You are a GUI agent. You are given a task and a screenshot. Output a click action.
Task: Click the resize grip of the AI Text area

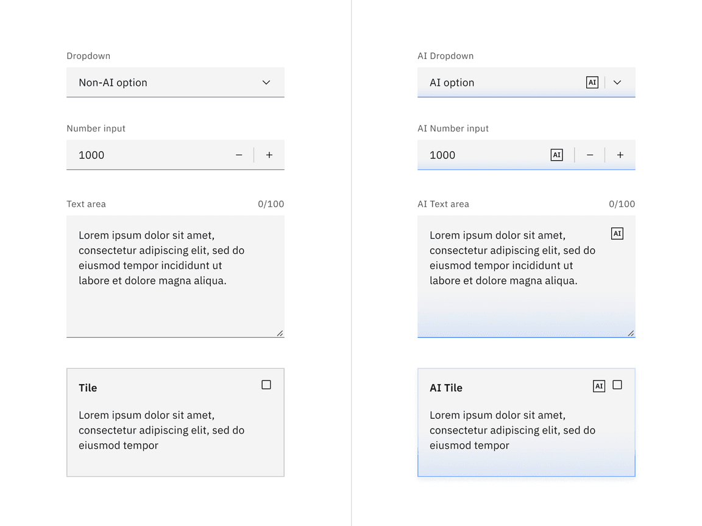(631, 332)
